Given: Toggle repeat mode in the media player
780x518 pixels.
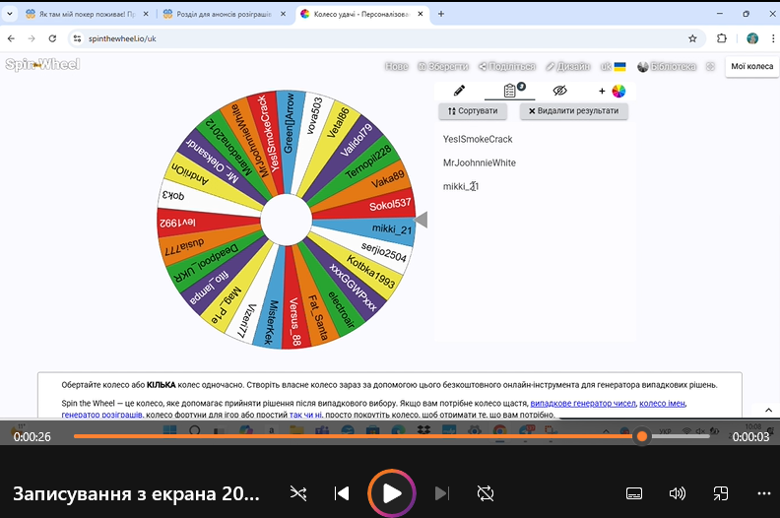Looking at the screenshot, I should 486,492.
